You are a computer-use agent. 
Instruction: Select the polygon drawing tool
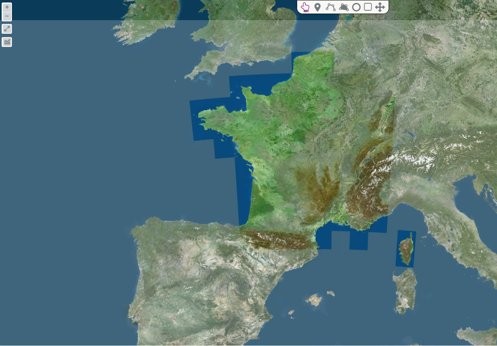tap(343, 7)
